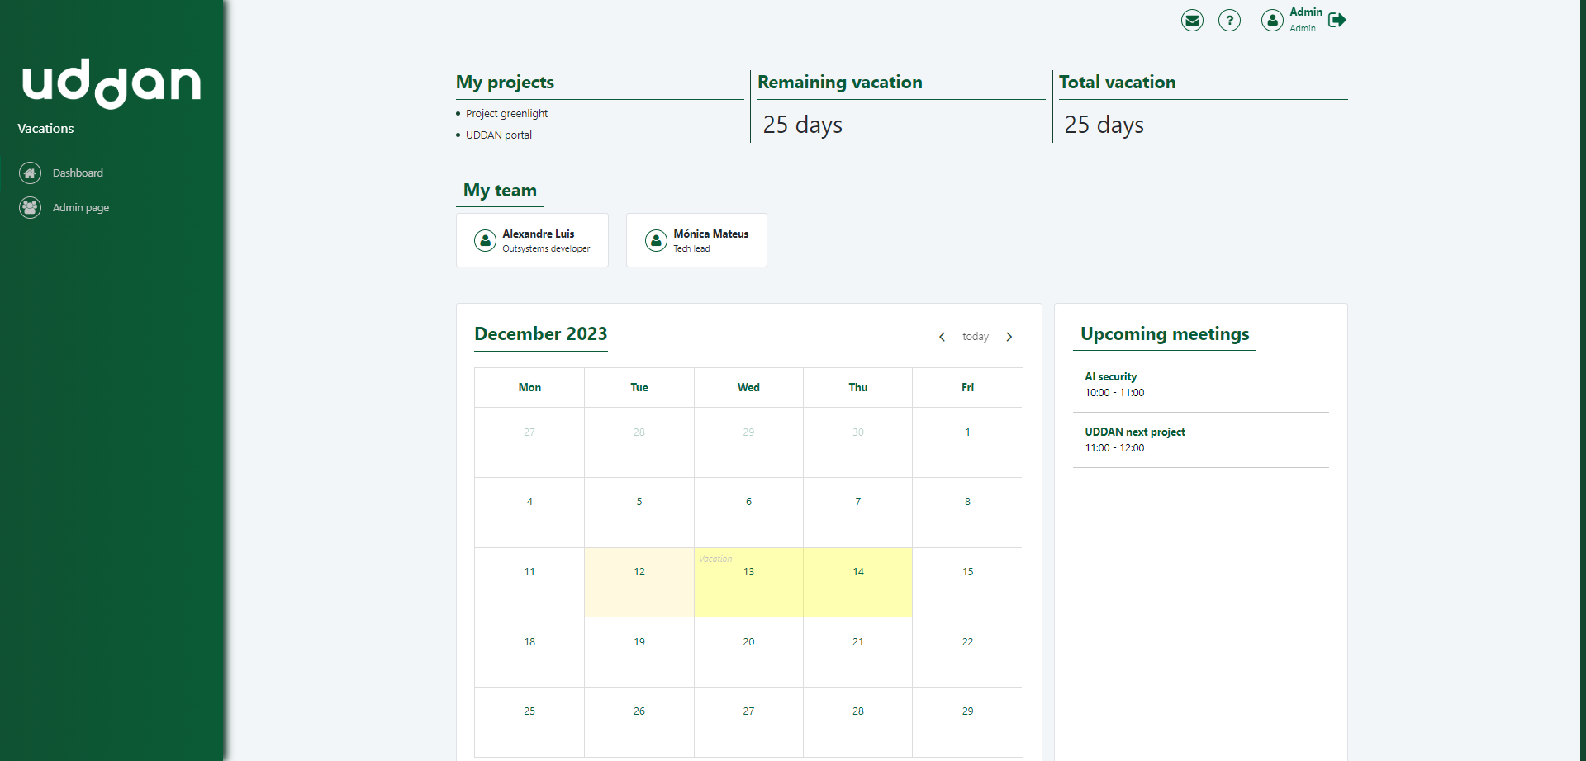Jump to today in the calendar
This screenshot has width=1586, height=761.
click(975, 337)
